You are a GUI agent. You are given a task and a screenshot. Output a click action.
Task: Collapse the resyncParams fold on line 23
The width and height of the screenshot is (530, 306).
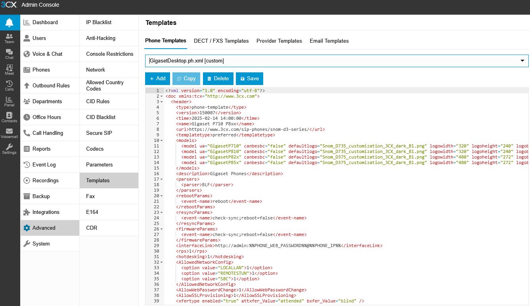[x=162, y=212]
